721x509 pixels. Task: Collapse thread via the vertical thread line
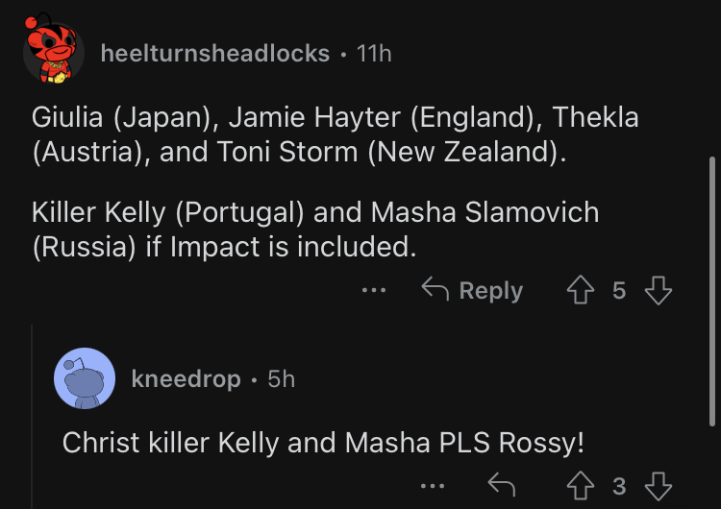(32, 413)
